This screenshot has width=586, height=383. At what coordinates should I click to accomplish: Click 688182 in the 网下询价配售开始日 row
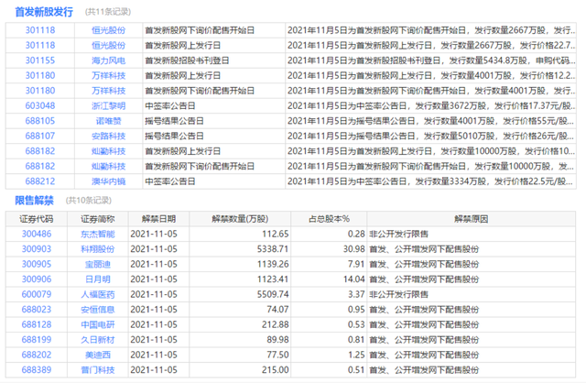click(x=40, y=166)
